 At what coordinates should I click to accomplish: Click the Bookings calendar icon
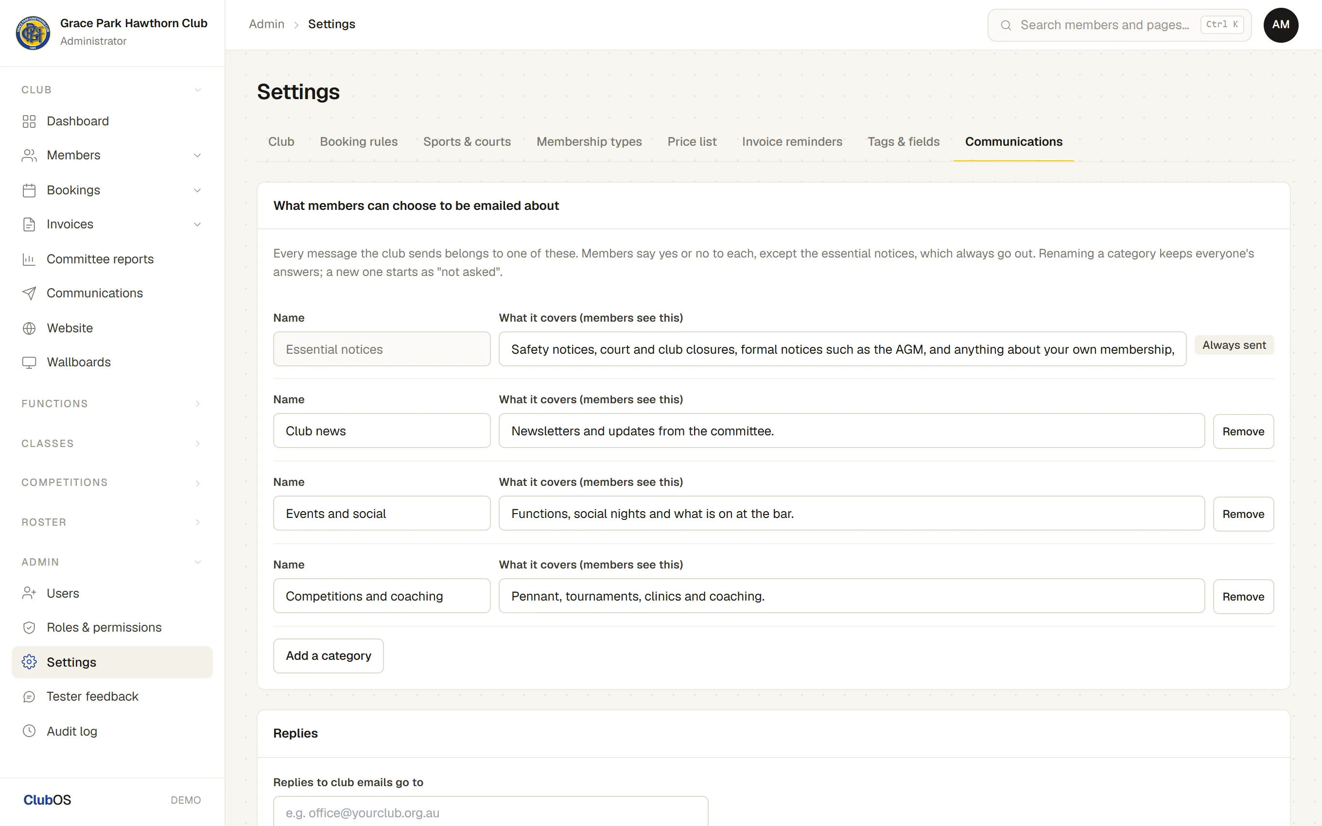click(29, 190)
